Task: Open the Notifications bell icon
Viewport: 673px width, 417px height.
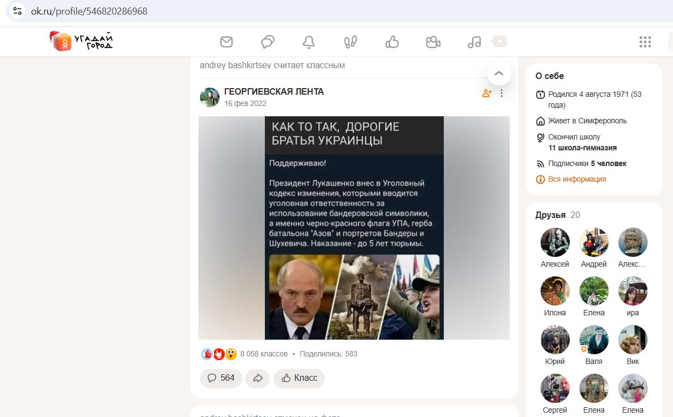Action: click(x=309, y=42)
